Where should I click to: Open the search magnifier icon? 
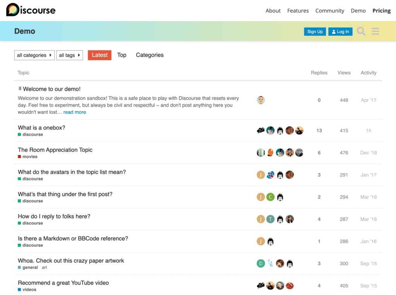point(361,31)
